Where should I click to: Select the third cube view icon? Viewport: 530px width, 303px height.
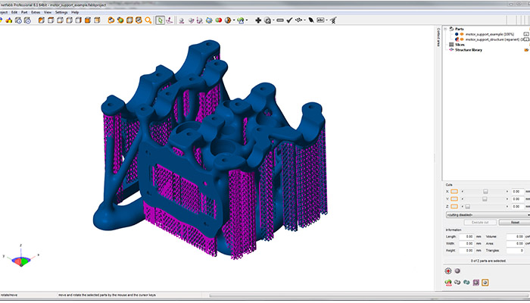click(x=60, y=20)
